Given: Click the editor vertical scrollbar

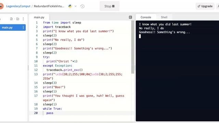Looking at the screenshot, I should (133, 47).
